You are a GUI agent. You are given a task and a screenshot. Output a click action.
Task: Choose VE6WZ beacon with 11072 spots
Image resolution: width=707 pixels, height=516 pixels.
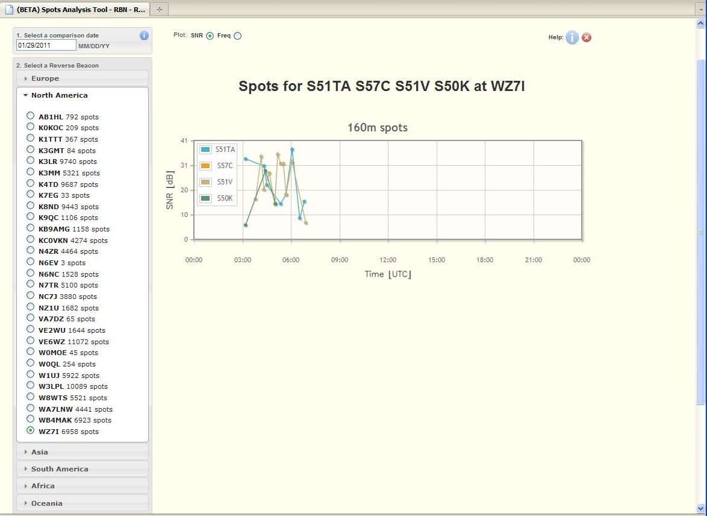point(31,341)
